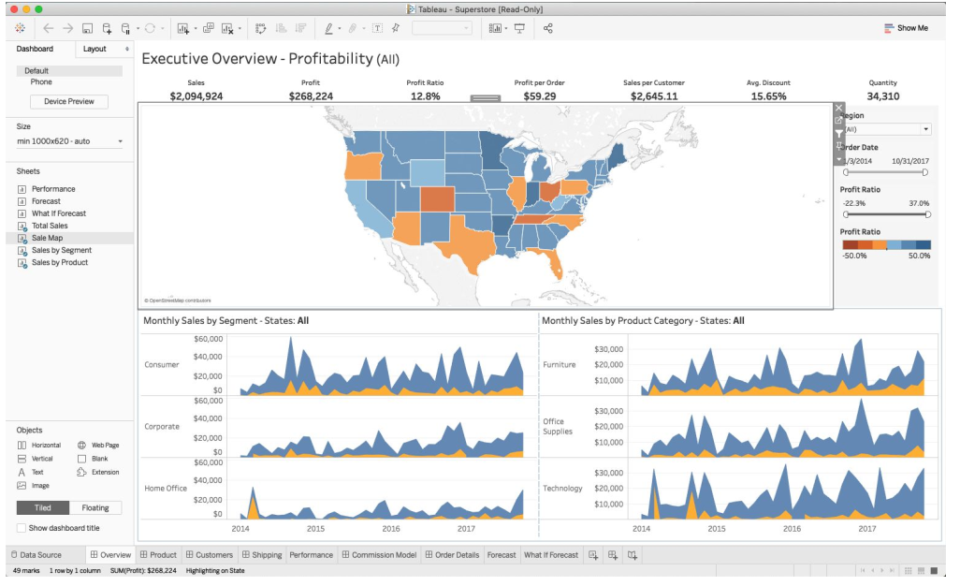The height and width of the screenshot is (586, 960).
Task: Click the Presentation Mode icon
Action: tap(520, 28)
